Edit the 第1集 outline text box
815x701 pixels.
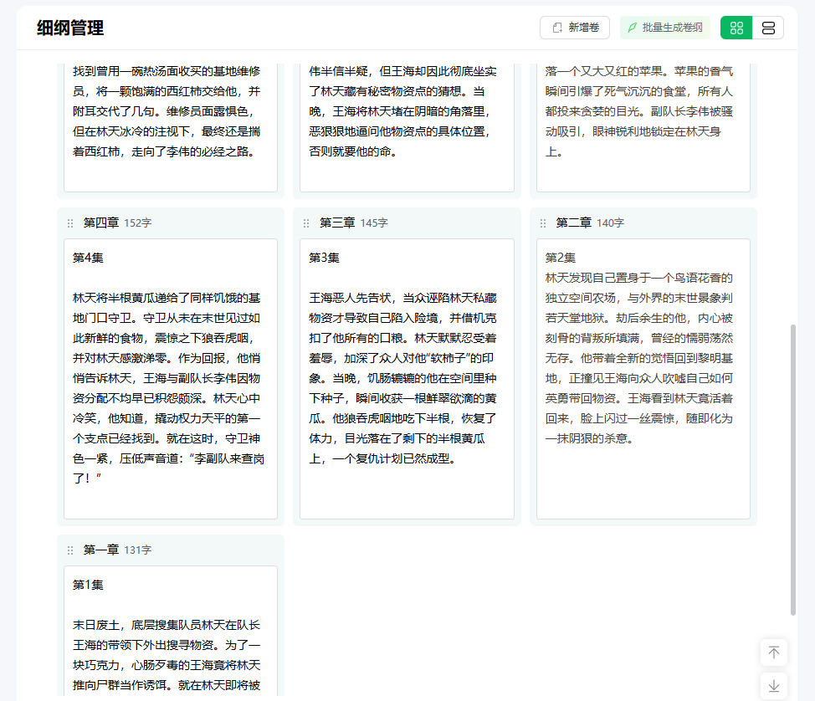point(171,631)
